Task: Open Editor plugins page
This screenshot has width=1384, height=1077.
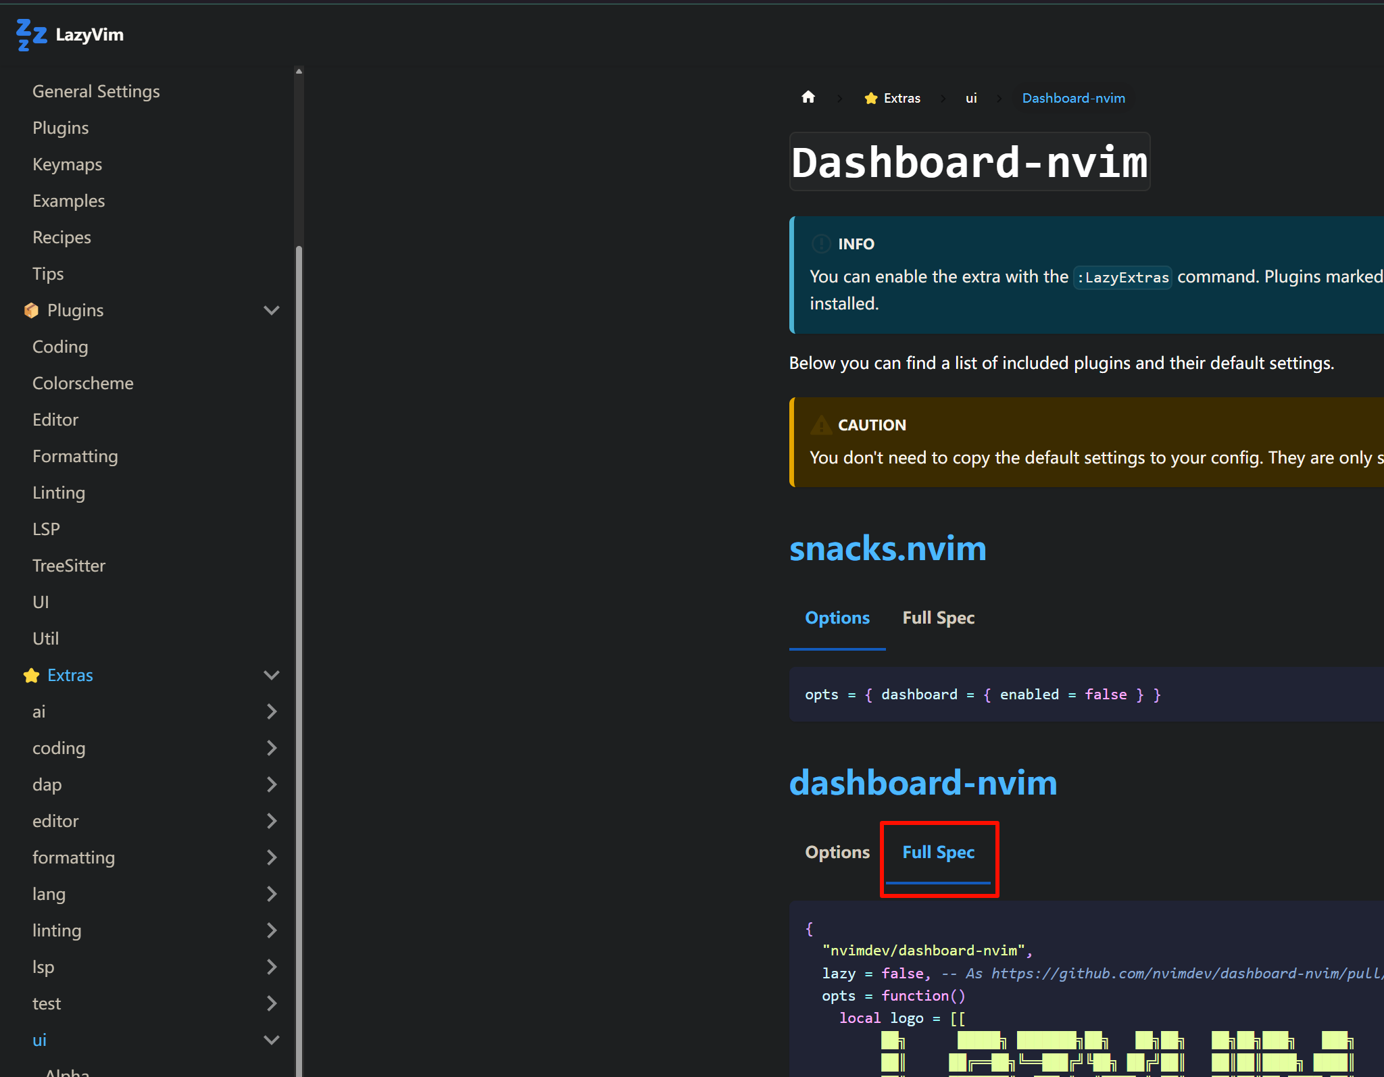Action: pos(55,420)
